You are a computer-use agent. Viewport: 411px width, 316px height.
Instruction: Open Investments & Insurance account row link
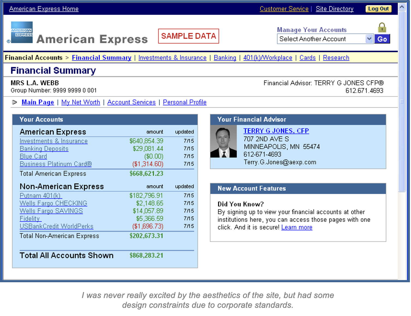coord(53,141)
